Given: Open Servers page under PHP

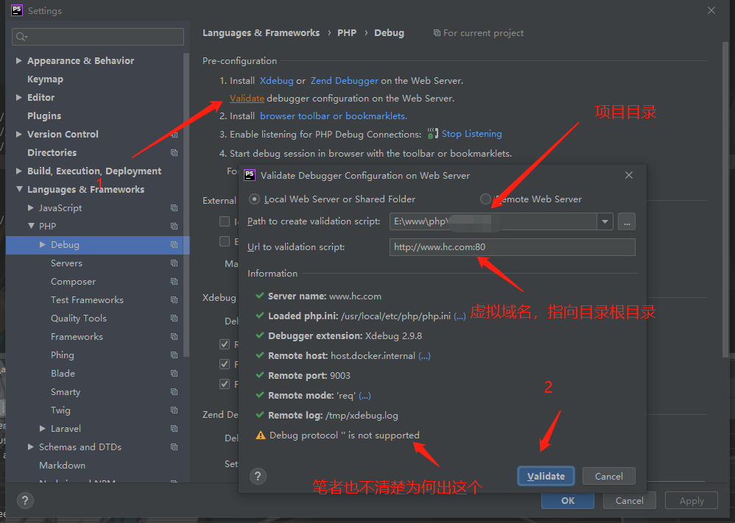Looking at the screenshot, I should pos(66,263).
